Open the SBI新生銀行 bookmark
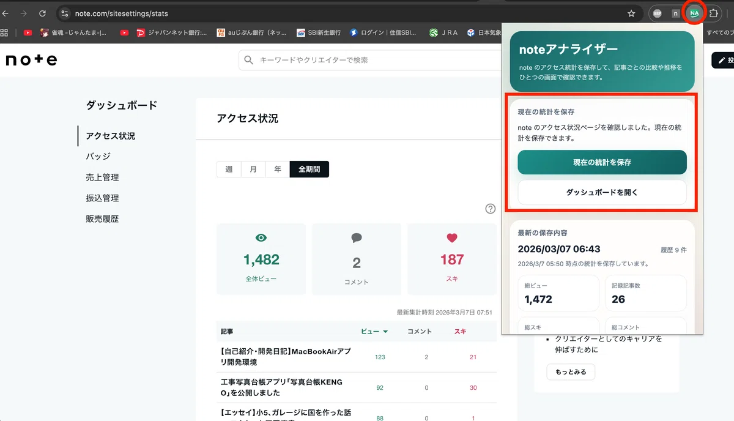 coord(318,32)
